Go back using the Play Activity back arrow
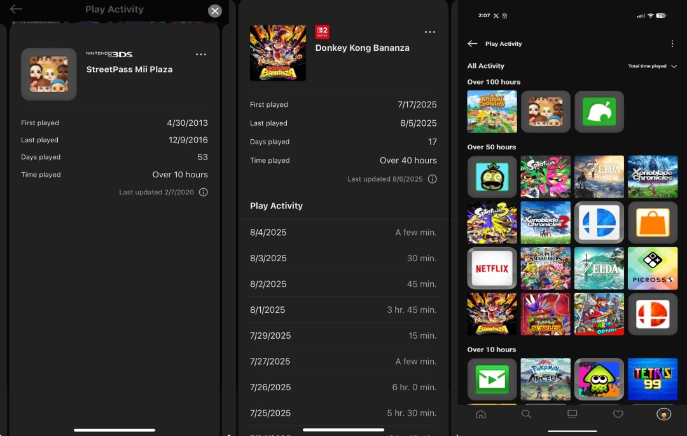 coord(472,44)
